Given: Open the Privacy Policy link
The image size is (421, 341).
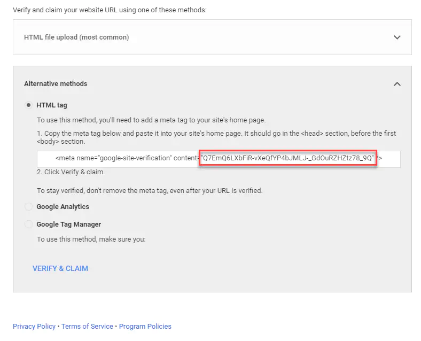Looking at the screenshot, I should pos(34,326).
